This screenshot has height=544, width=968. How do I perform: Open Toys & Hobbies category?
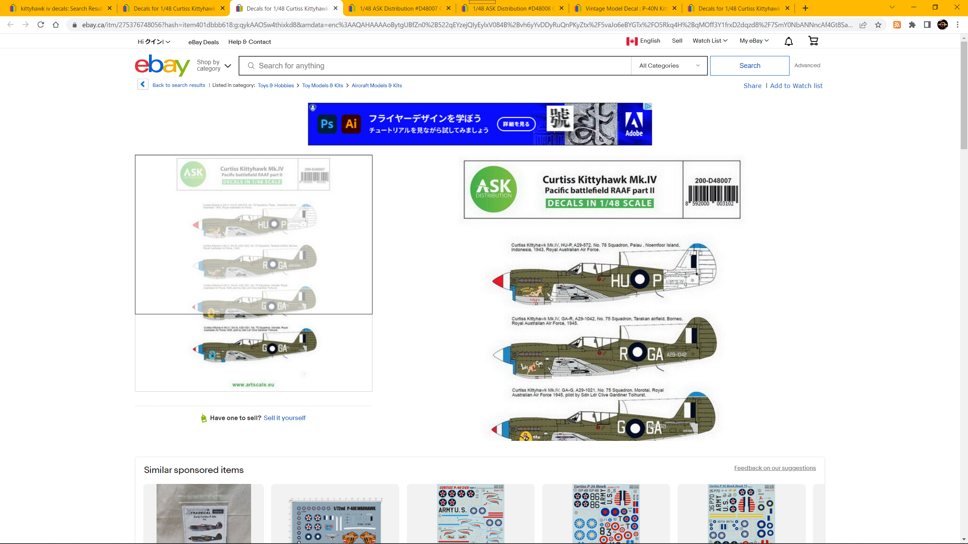point(276,86)
